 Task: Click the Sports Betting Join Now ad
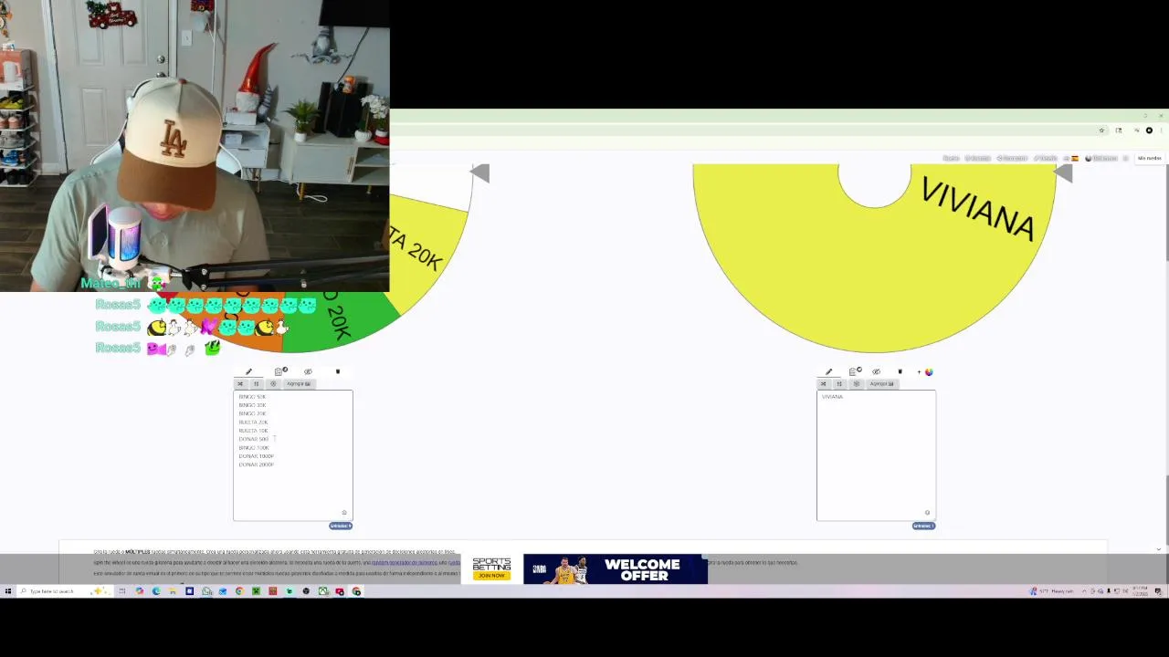[491, 568]
